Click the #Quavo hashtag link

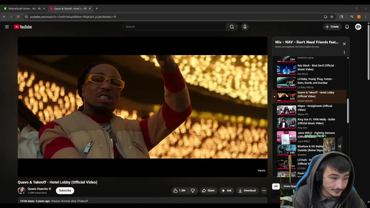(55, 201)
